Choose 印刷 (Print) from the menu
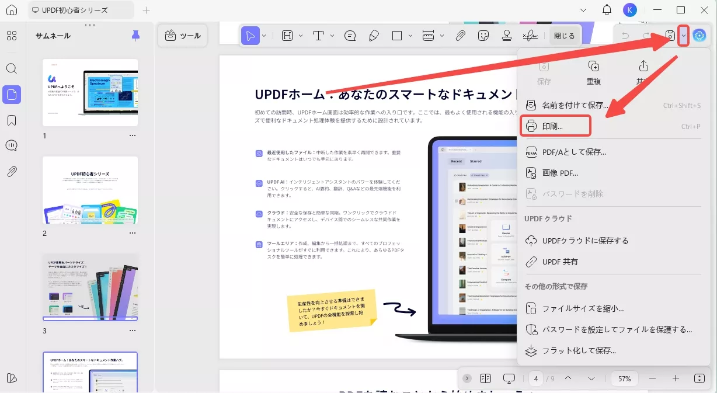 coord(613,126)
